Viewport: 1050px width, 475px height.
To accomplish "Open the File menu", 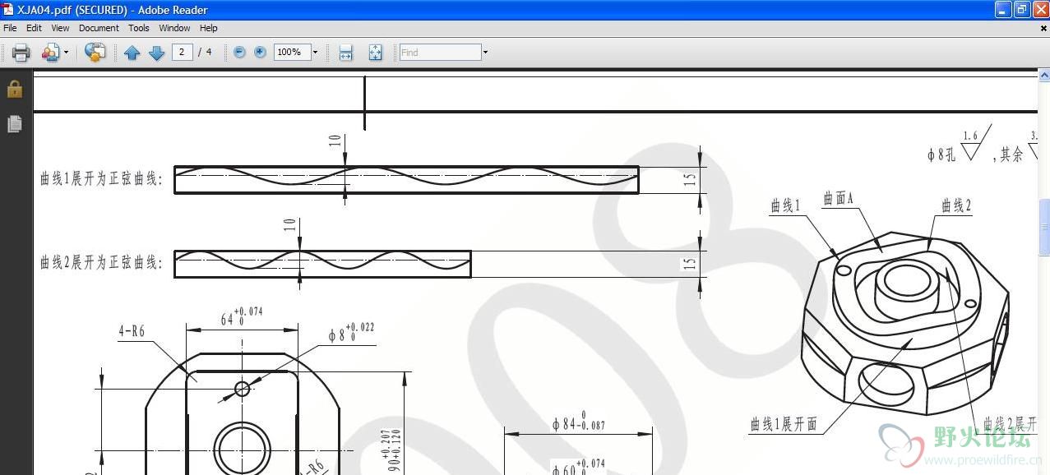I will tap(10, 28).
